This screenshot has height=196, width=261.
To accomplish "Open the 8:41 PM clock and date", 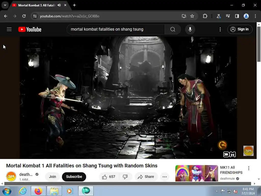I will coord(248,191).
